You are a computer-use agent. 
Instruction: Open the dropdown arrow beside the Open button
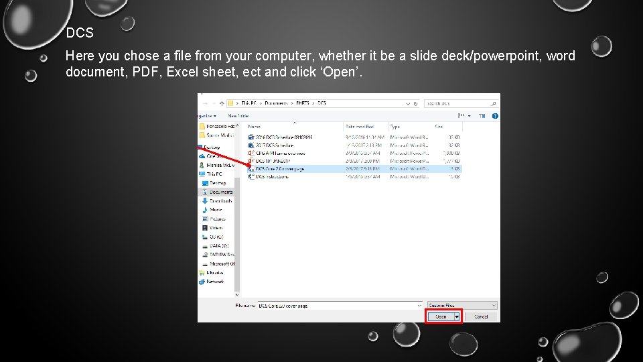[x=457, y=316]
